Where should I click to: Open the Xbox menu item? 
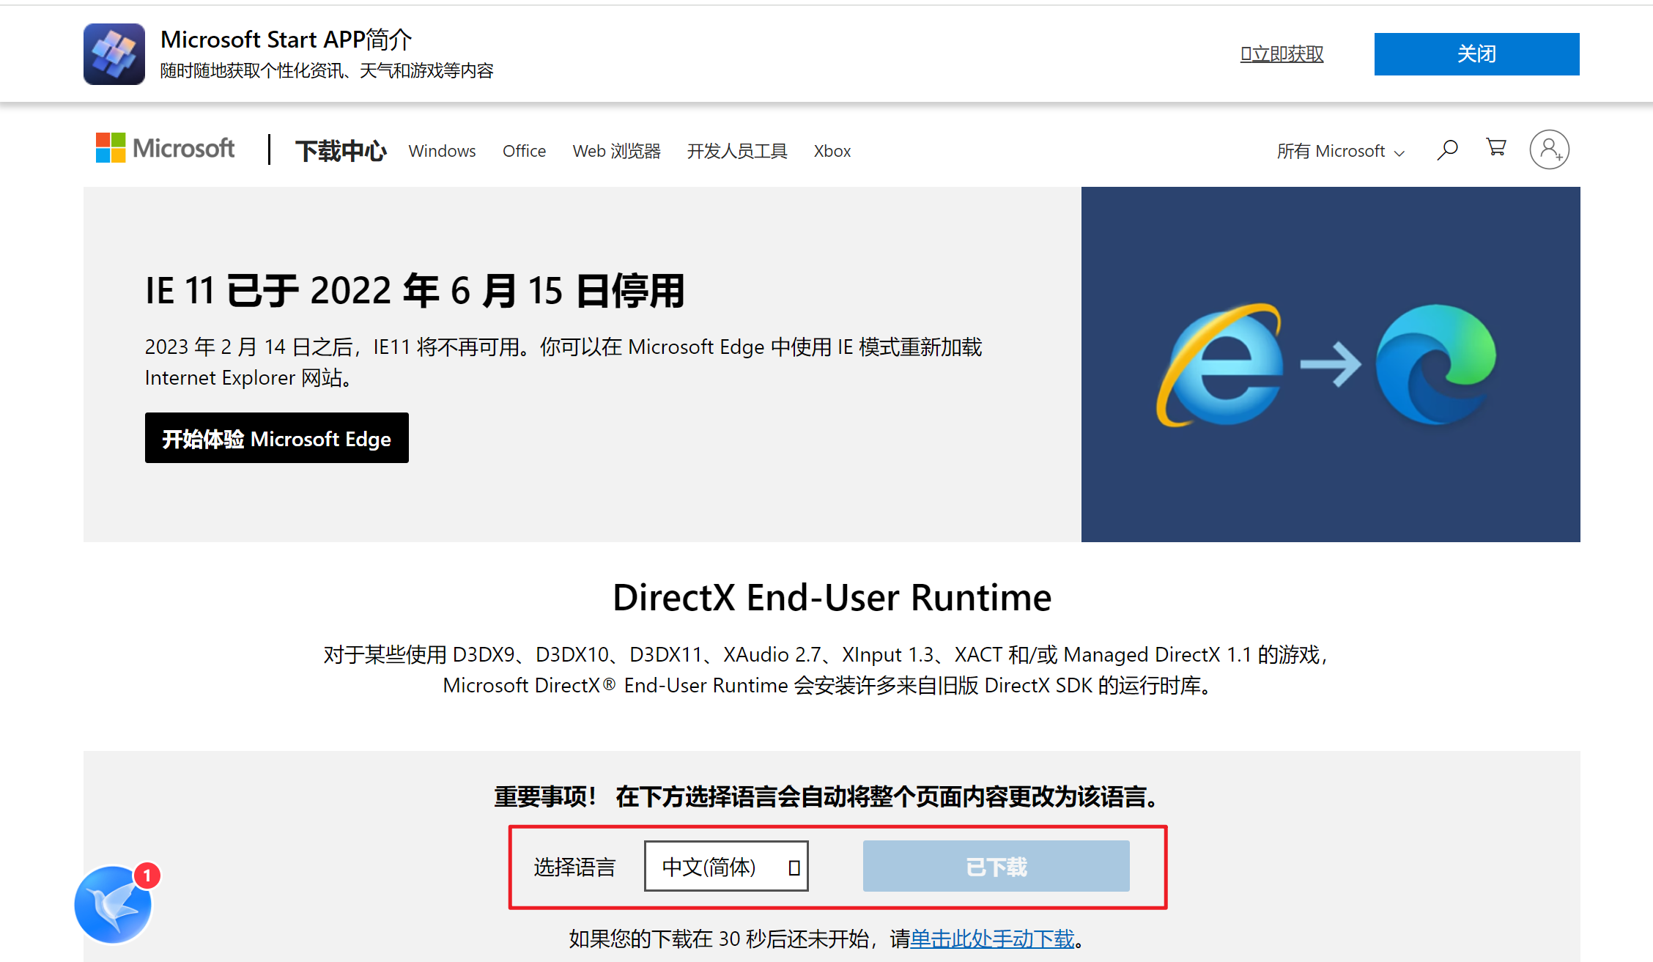tap(832, 151)
